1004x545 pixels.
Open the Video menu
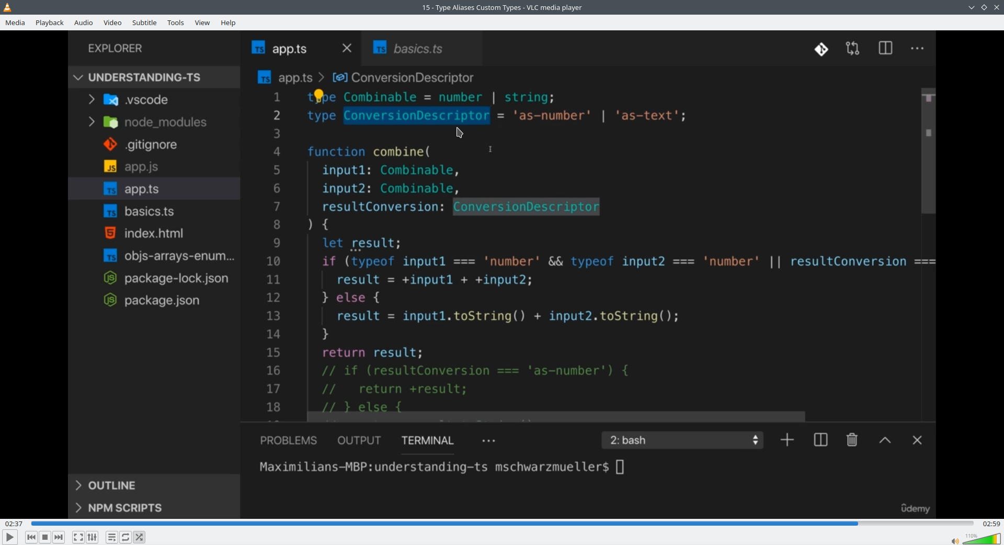point(112,23)
